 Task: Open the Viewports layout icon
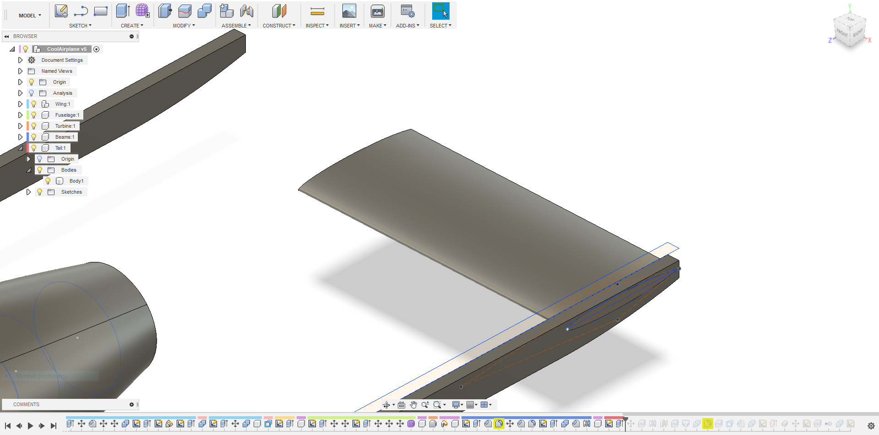[484, 405]
